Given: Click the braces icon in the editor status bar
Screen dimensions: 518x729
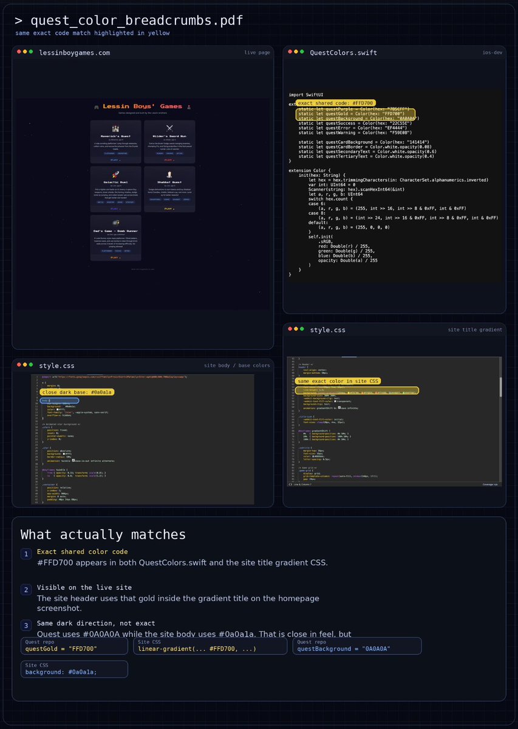Looking at the screenshot, I should tap(290, 484).
